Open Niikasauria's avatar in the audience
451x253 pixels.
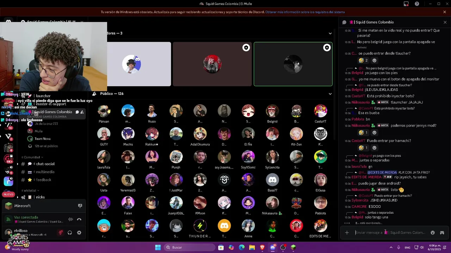[x=272, y=203]
